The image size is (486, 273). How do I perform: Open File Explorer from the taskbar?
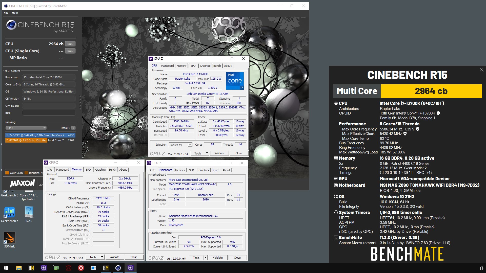click(19, 268)
